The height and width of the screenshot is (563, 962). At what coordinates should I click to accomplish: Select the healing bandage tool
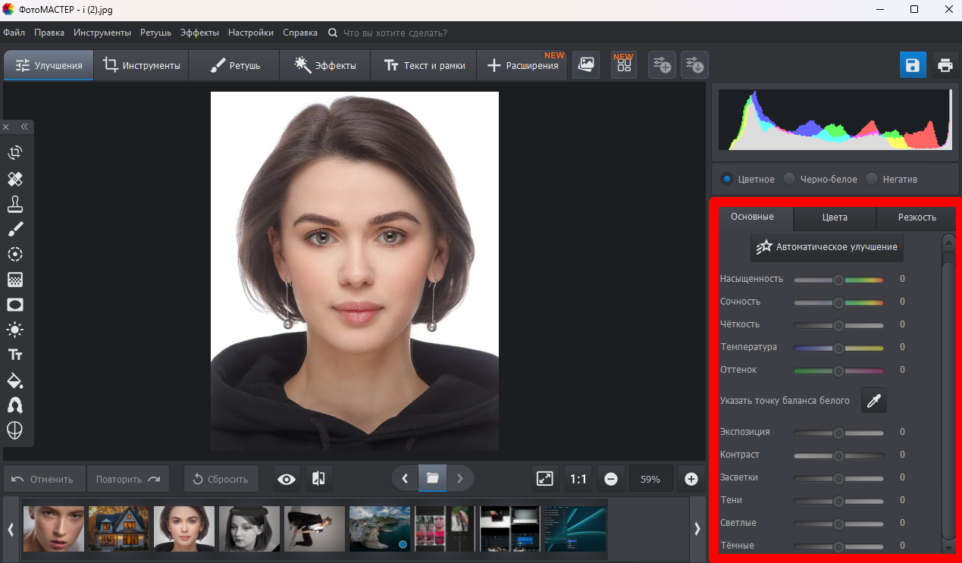(15, 179)
